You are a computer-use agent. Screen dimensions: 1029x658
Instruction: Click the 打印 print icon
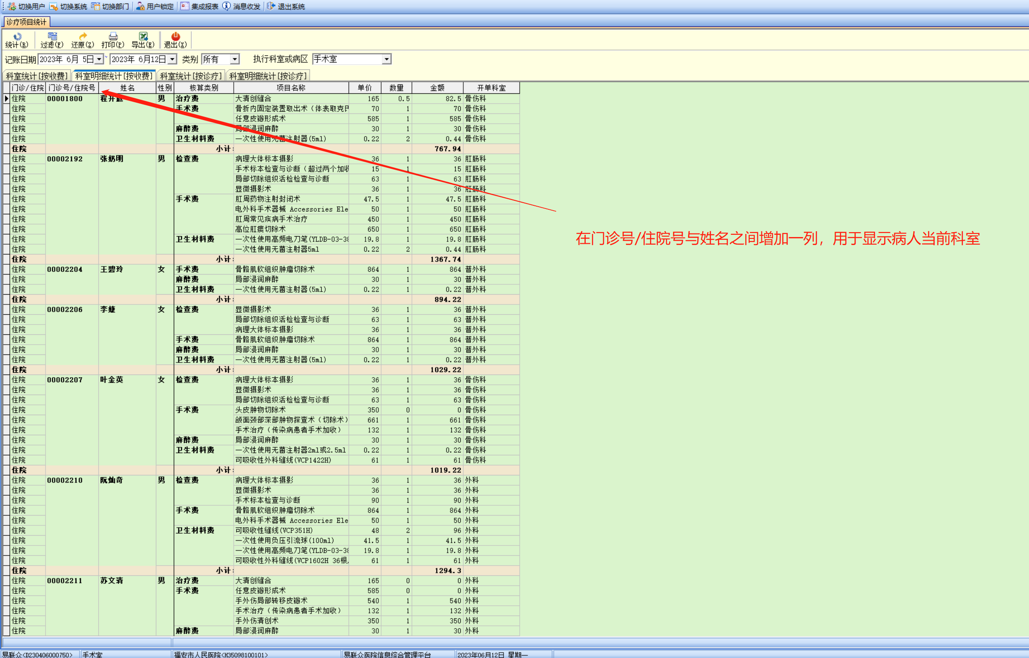113,37
